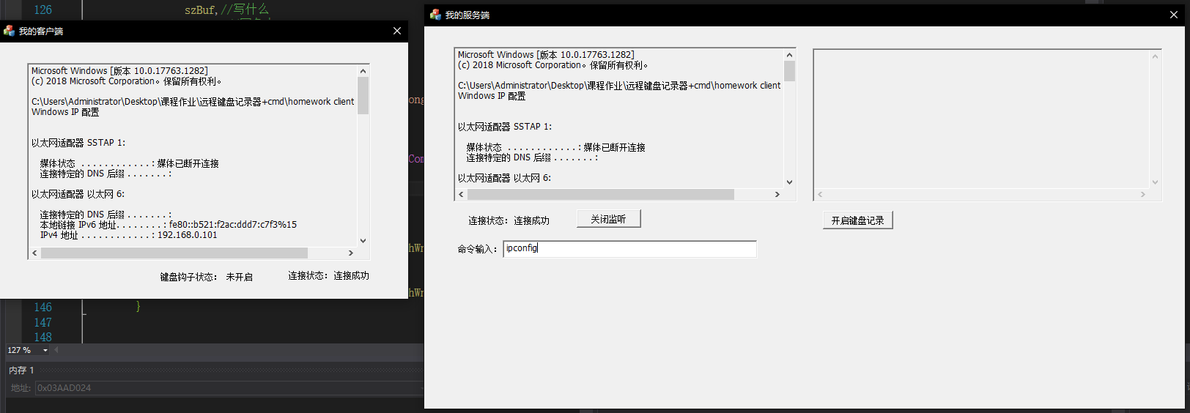Click the 本地链接 IPv6 地址 line in client output
Image resolution: width=1190 pixels, height=413 pixels.
coord(168,225)
